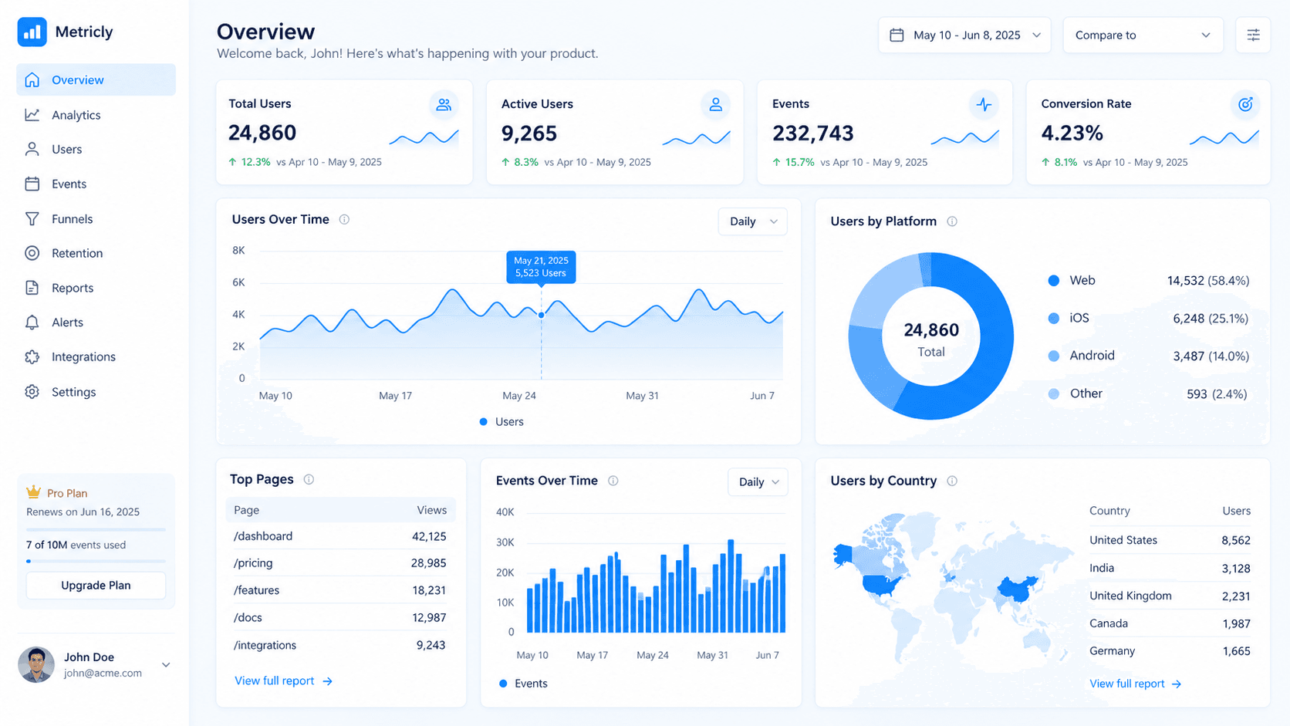Click the events used progress bar
The image size is (1290, 726).
[x=96, y=561]
